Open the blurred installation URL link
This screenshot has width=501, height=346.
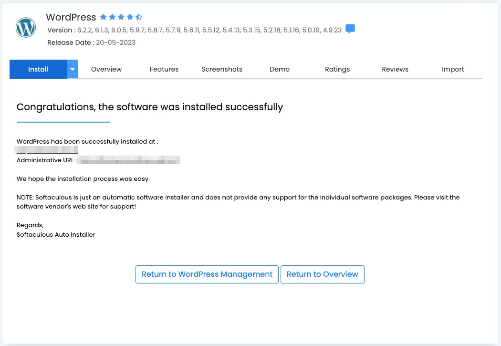[46, 150]
